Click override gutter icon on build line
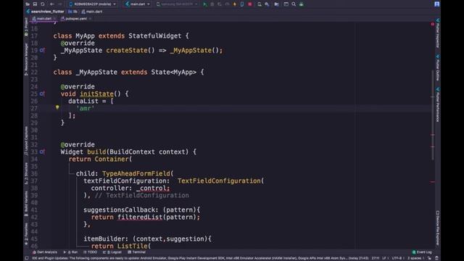Image resolution: width=464 pixels, height=261 pixels. pos(42,152)
